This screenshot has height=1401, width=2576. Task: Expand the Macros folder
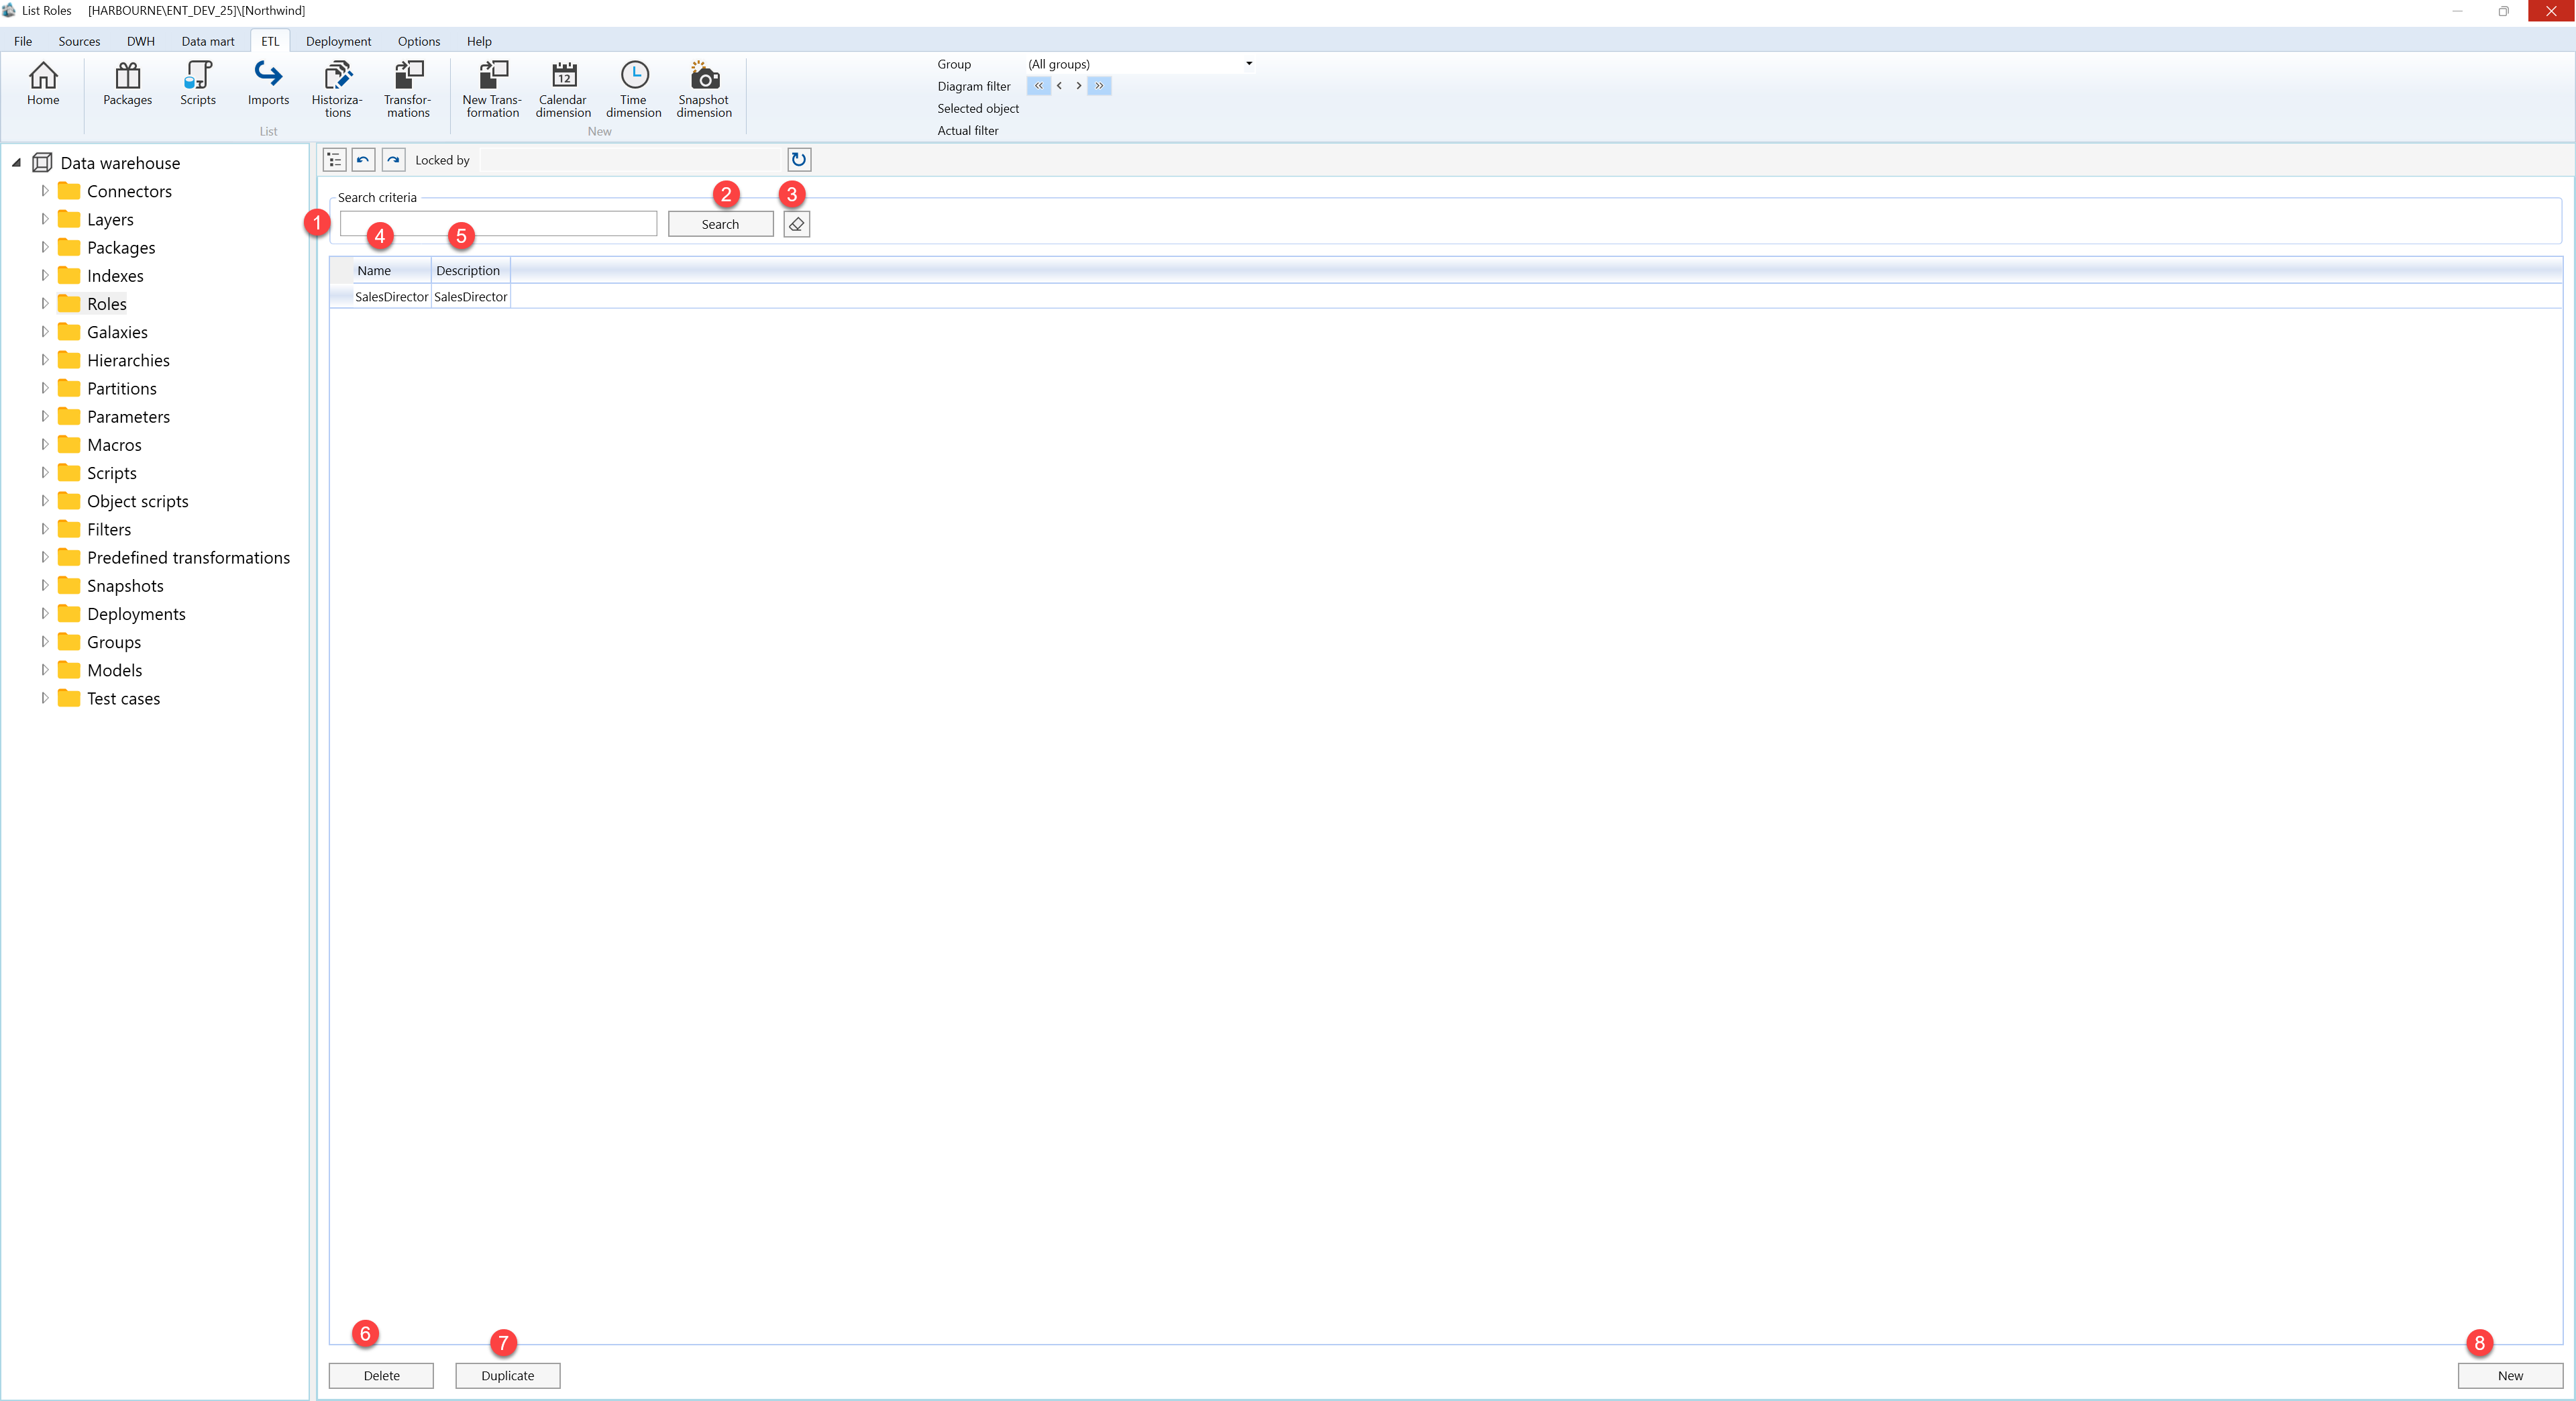click(x=44, y=444)
